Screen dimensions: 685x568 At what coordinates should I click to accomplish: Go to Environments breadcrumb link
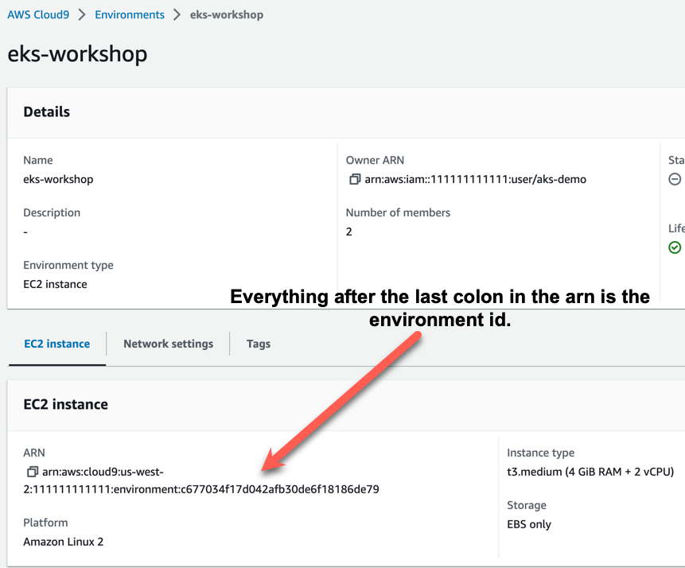pos(130,14)
